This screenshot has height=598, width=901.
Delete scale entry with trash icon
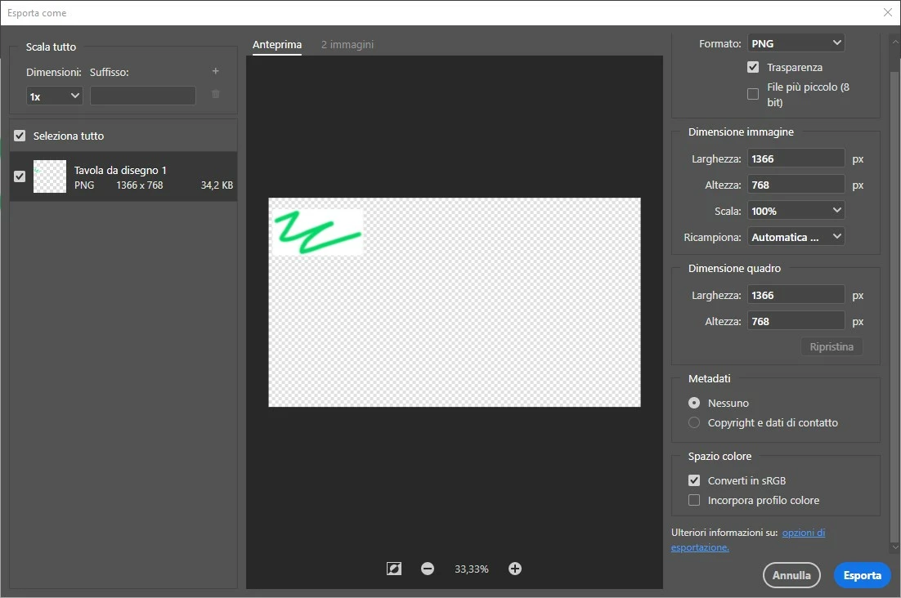[x=216, y=94]
